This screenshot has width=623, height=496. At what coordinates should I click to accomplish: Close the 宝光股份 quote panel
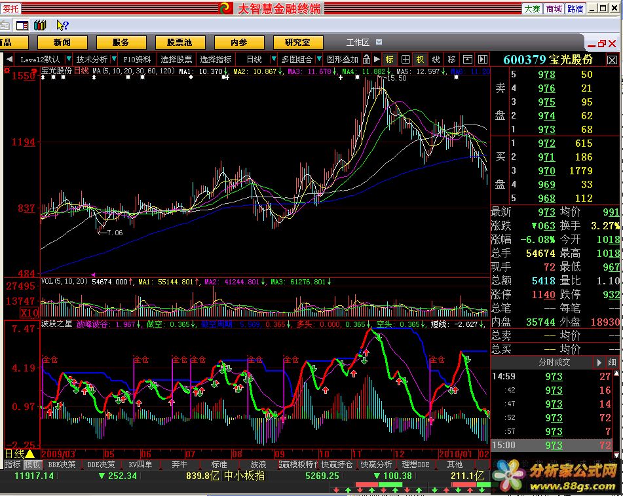click(612, 60)
